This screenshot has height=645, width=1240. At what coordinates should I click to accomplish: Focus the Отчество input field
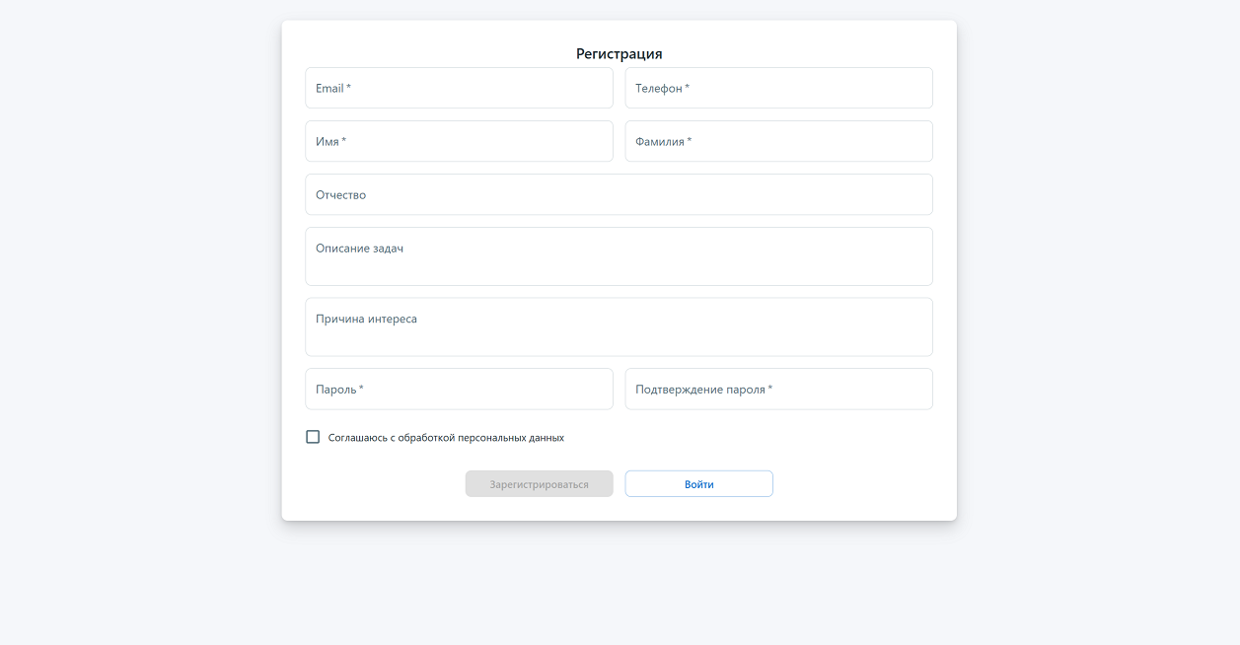point(619,194)
